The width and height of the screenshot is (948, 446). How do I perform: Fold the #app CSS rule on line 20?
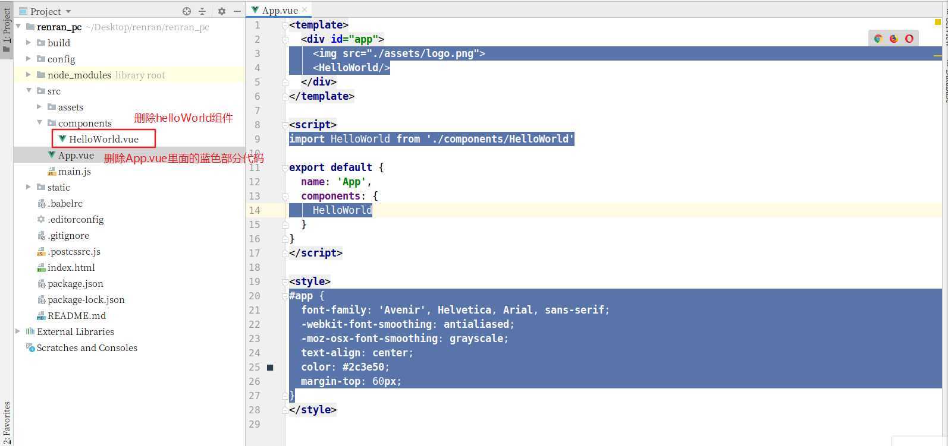coord(285,296)
